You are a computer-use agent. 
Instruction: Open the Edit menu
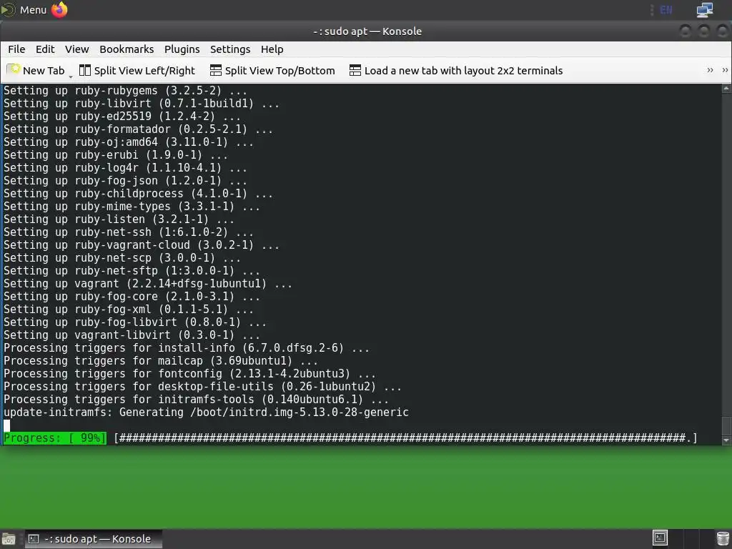coord(45,49)
